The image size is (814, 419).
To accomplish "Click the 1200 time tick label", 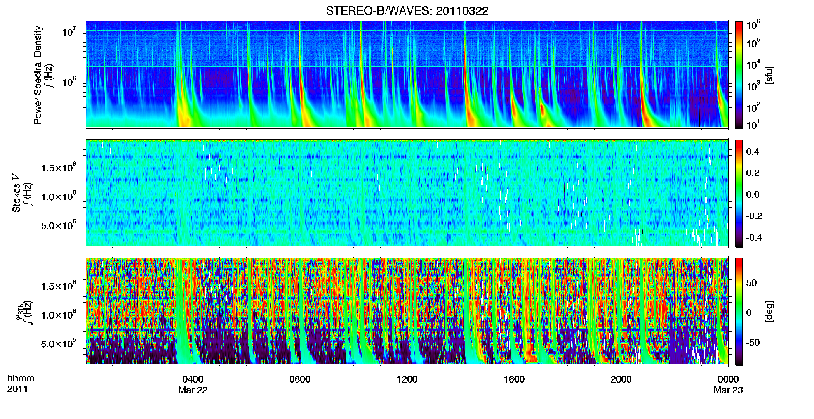I will pyautogui.click(x=407, y=379).
